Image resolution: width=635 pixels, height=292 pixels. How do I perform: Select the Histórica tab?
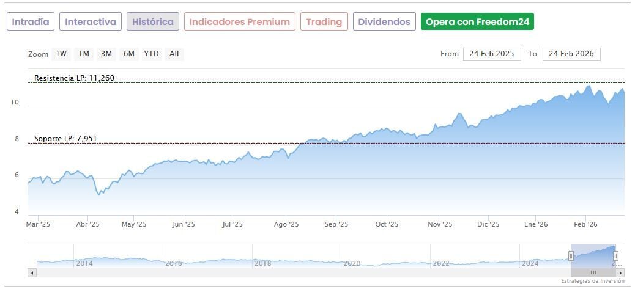(153, 22)
